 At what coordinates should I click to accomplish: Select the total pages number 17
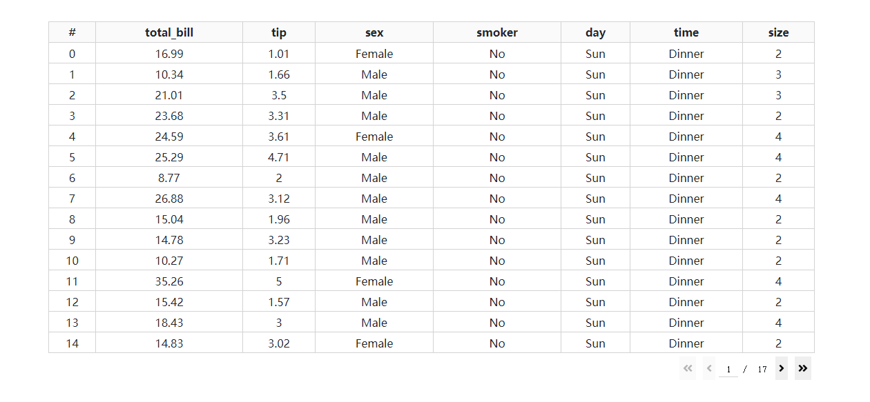(x=762, y=369)
